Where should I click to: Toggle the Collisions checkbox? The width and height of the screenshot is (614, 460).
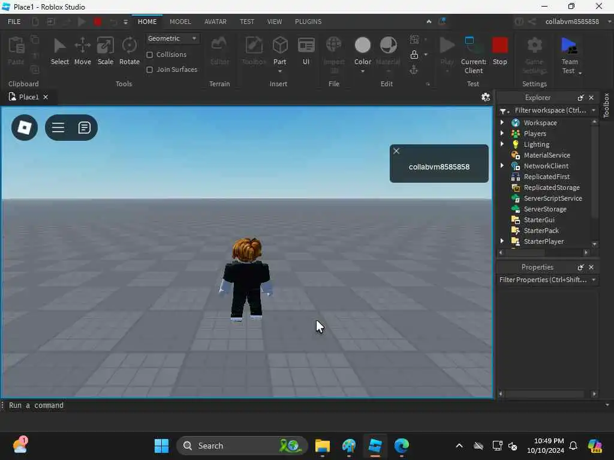tap(149, 55)
